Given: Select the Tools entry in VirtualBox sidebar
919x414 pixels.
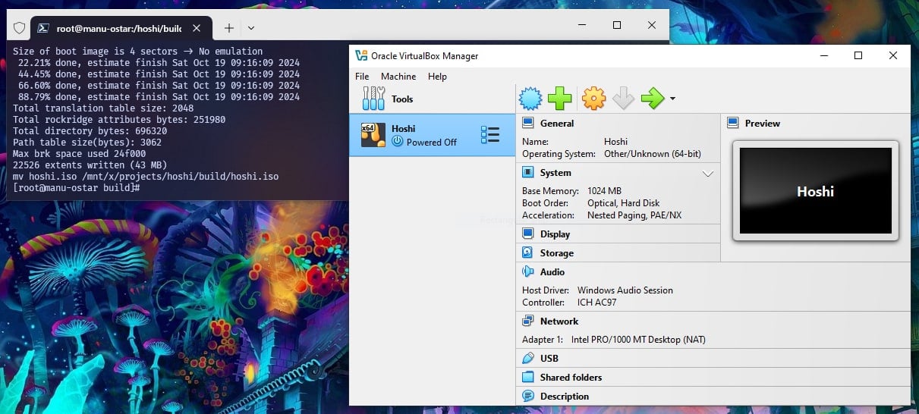Looking at the screenshot, I should 432,99.
